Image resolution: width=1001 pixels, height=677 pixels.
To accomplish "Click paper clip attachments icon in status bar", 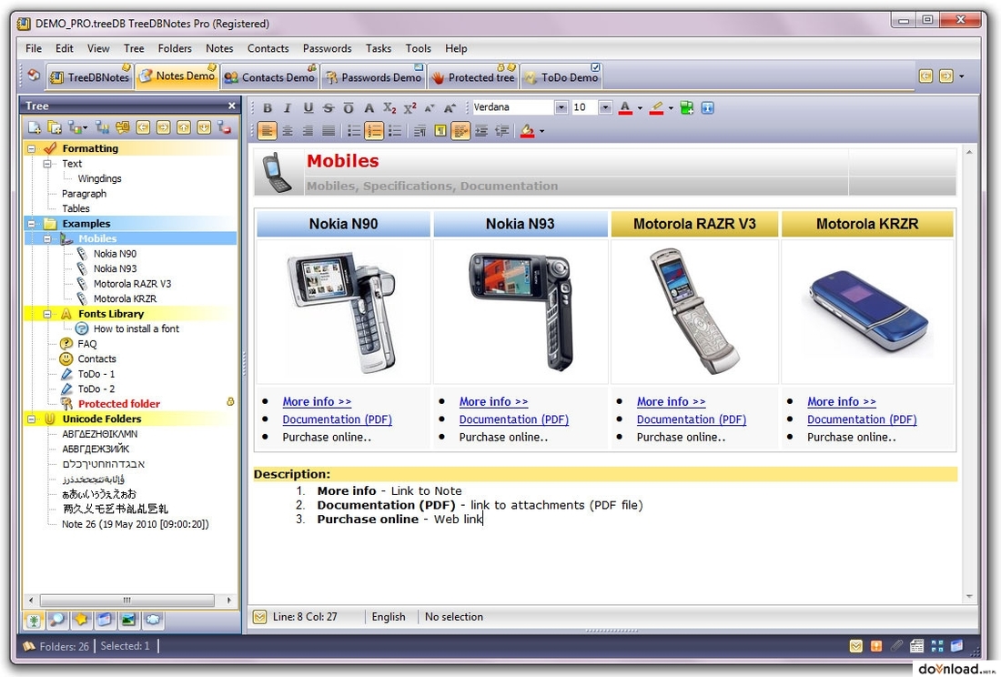I will click(896, 646).
